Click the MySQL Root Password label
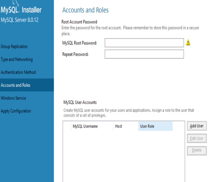The height and width of the screenshot is (182, 212). (80, 43)
